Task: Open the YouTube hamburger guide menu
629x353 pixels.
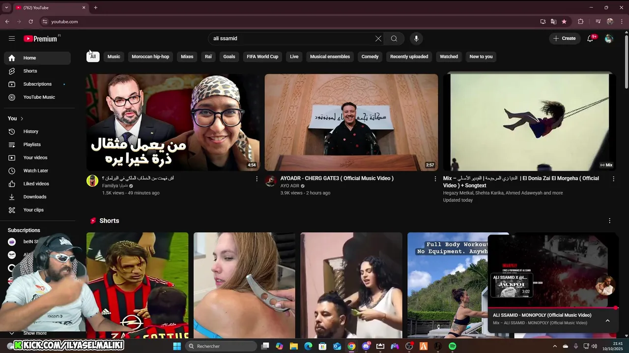Action: 12,38
